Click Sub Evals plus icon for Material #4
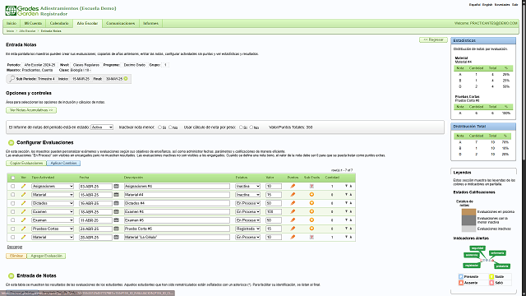Screen dimensions: 526x296 (311, 195)
